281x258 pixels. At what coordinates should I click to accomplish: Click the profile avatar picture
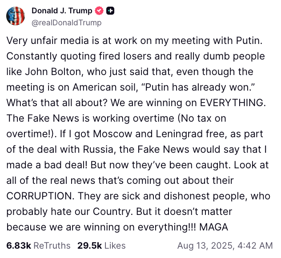point(16,16)
